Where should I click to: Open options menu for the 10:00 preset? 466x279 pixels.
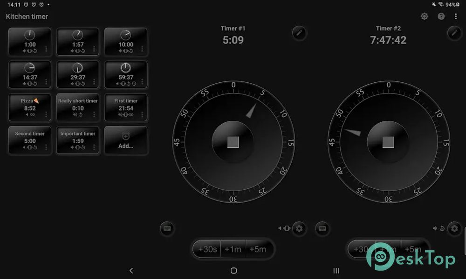pos(142,49)
